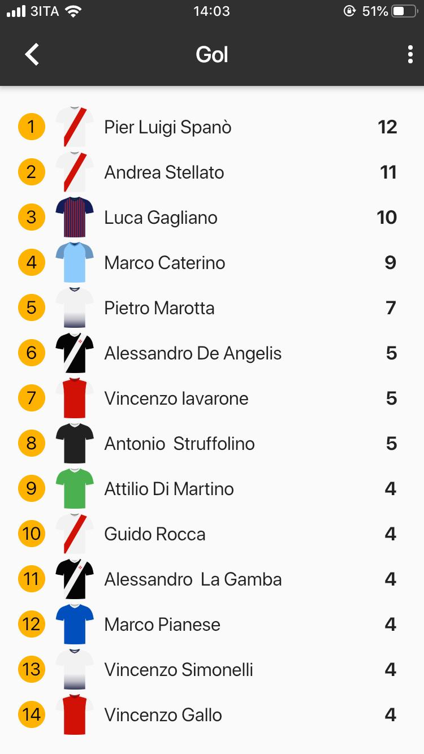Tap Attilio Di Martino's green jersey
Screen dimensions: 424x754
75,489
